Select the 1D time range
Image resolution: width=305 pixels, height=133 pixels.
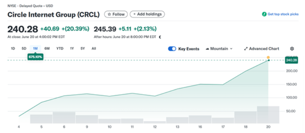(x=13, y=48)
